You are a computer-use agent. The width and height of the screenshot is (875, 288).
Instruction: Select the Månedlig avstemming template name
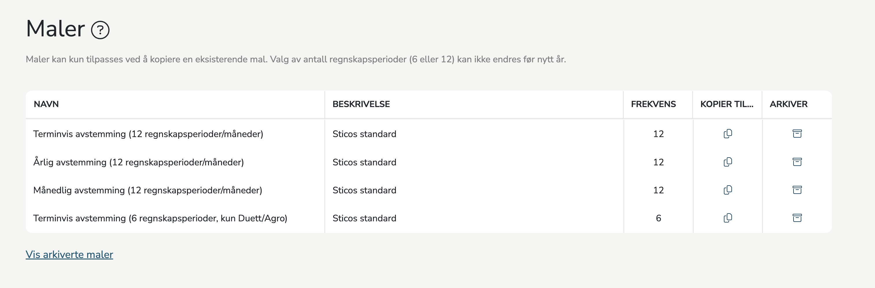tap(148, 190)
